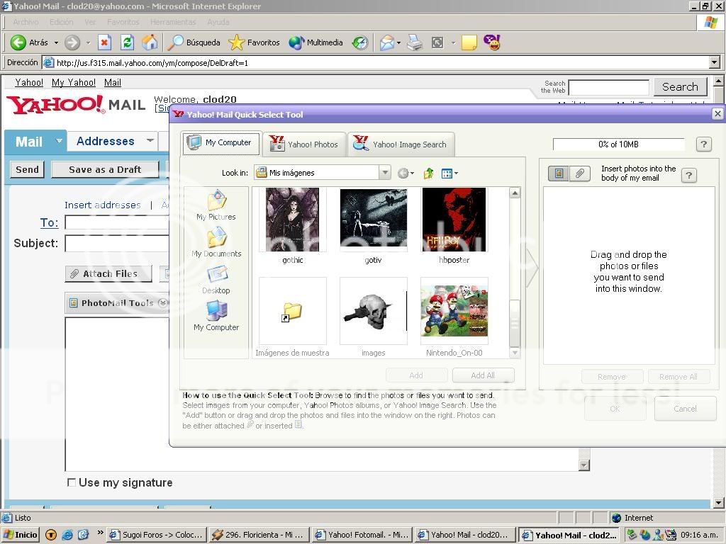Click the Send button
This screenshot has width=726, height=544.
pos(28,169)
